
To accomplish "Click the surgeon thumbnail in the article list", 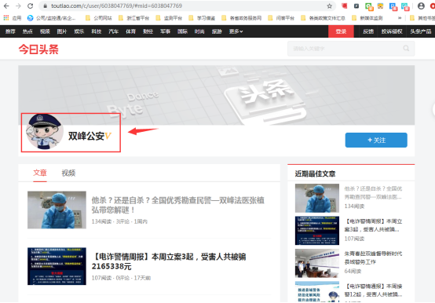I will pyautogui.click(x=57, y=210).
